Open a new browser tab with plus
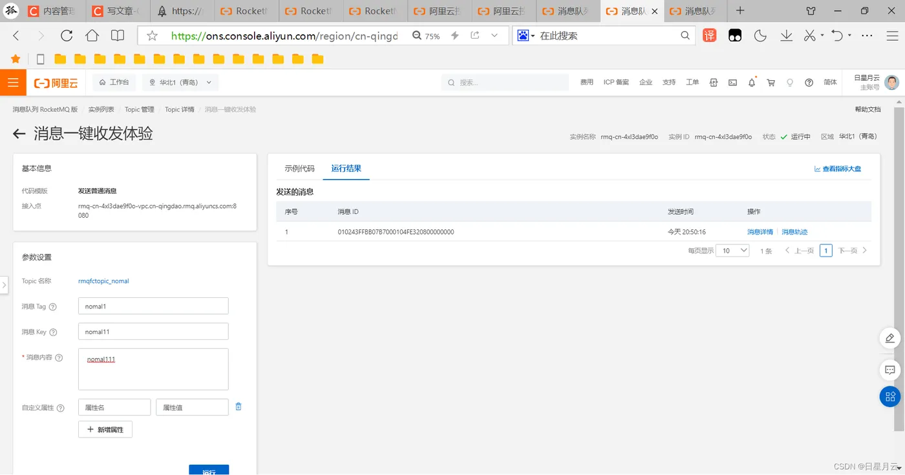 coord(740,11)
